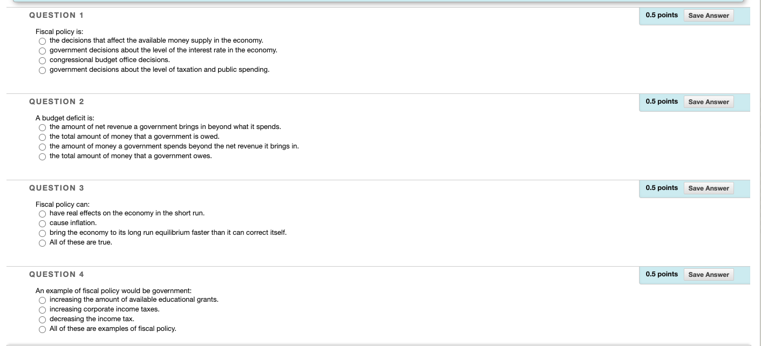Image resolution: width=761 pixels, height=346 pixels.
Task: Click '0.5 points' label of Question 2
Action: (x=662, y=101)
